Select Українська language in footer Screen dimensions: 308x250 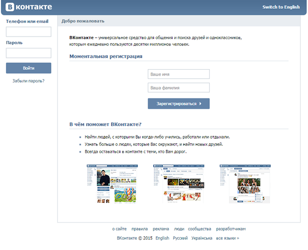pyautogui.click(x=202, y=238)
